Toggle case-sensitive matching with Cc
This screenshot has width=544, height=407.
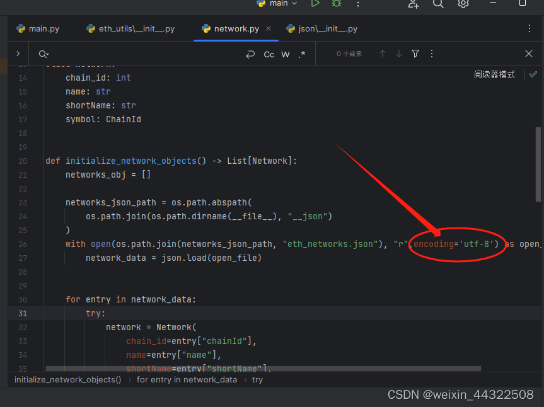(x=269, y=54)
